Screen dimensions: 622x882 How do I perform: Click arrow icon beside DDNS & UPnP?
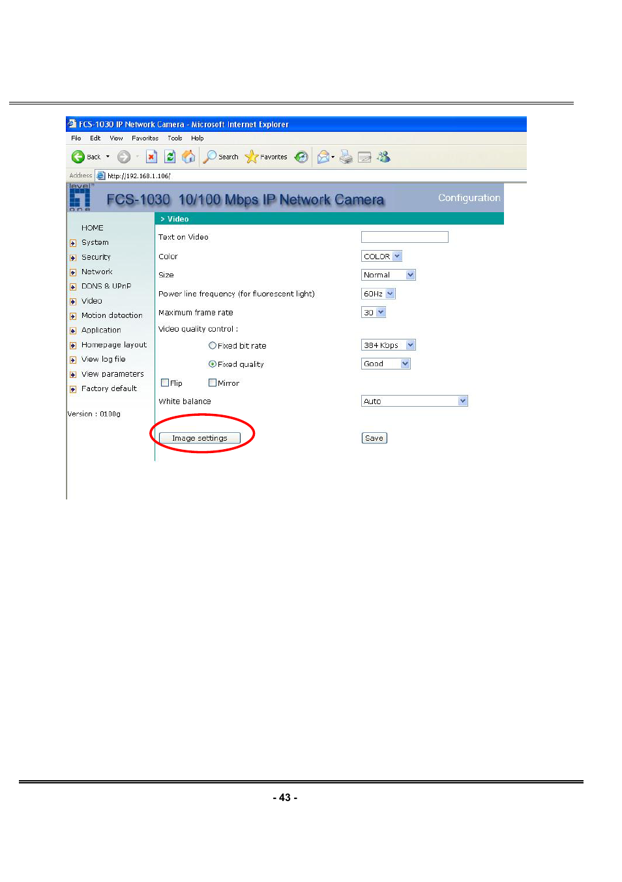(73, 287)
